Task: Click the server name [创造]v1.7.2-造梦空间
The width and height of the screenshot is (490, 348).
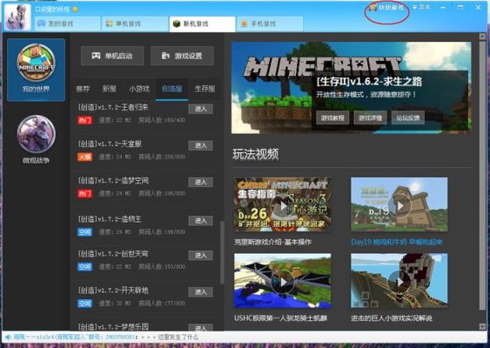Action: tap(113, 181)
